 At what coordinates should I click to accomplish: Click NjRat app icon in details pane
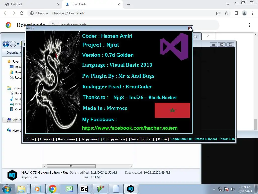12,175
